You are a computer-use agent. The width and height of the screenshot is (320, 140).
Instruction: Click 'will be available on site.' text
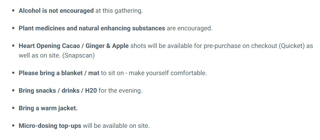116,126
